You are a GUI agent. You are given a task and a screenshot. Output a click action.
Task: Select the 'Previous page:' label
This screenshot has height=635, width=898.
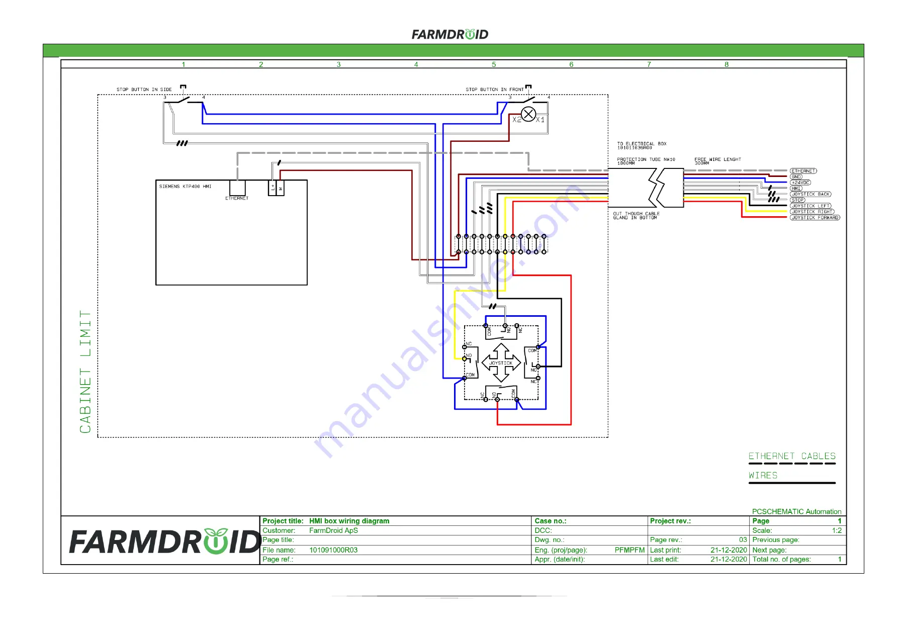[775, 540]
